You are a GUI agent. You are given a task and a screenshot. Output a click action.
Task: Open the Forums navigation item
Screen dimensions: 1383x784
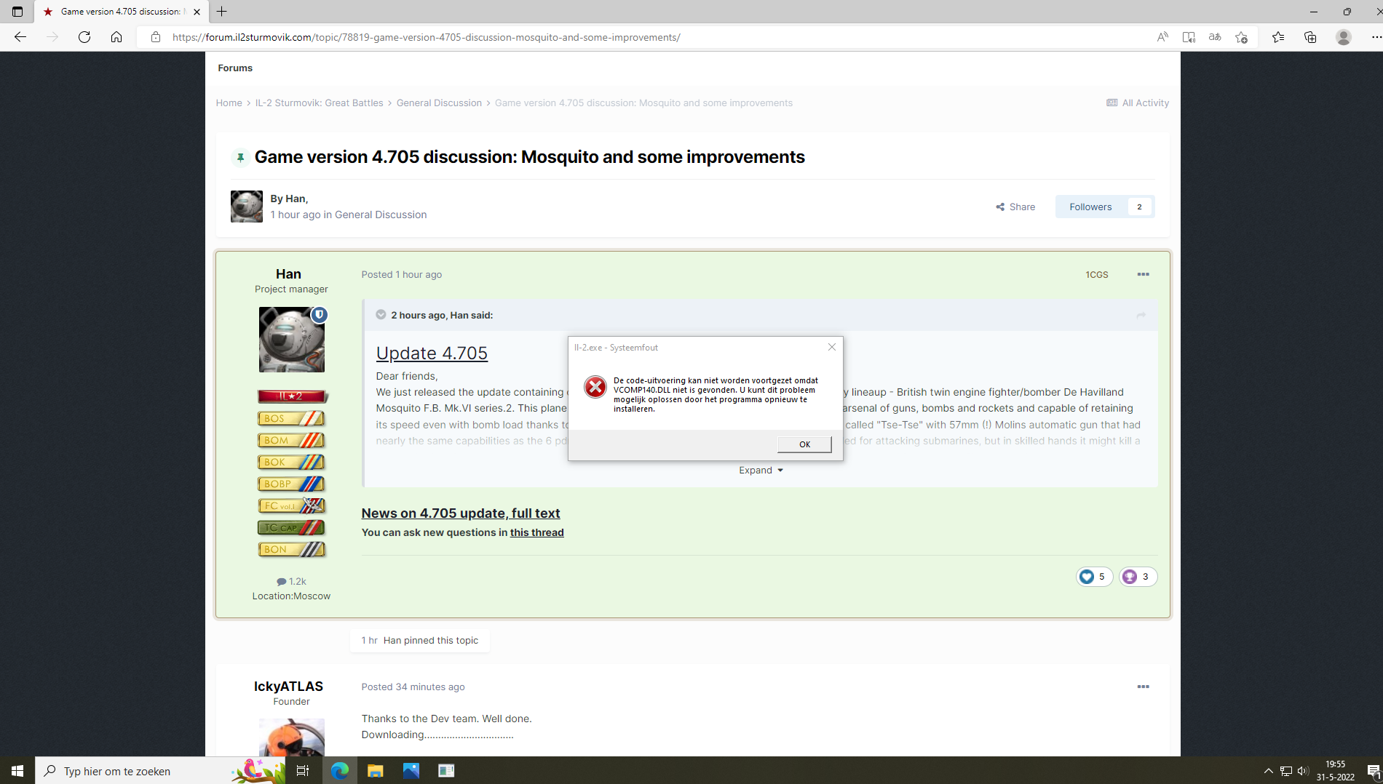tap(235, 68)
